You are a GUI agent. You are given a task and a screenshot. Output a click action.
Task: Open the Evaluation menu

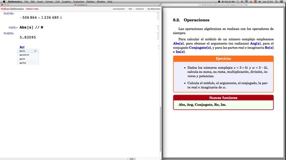(79, 1)
